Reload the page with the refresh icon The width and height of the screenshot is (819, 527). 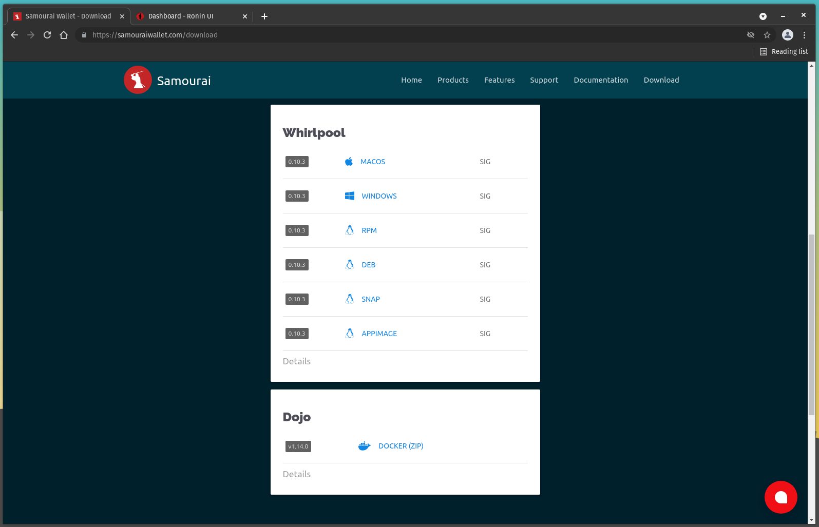47,35
